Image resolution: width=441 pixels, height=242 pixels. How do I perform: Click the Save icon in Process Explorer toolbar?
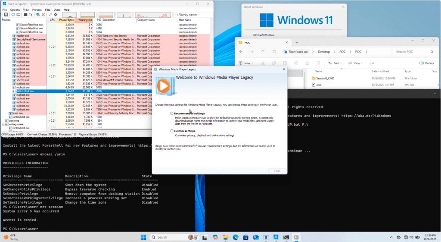click(6, 15)
